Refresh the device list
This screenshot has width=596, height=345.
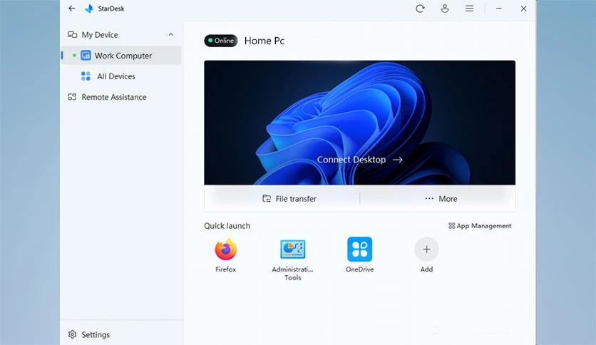pos(420,9)
